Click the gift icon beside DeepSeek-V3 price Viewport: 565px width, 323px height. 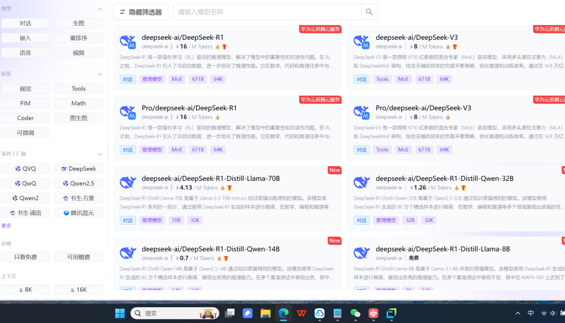(x=455, y=47)
